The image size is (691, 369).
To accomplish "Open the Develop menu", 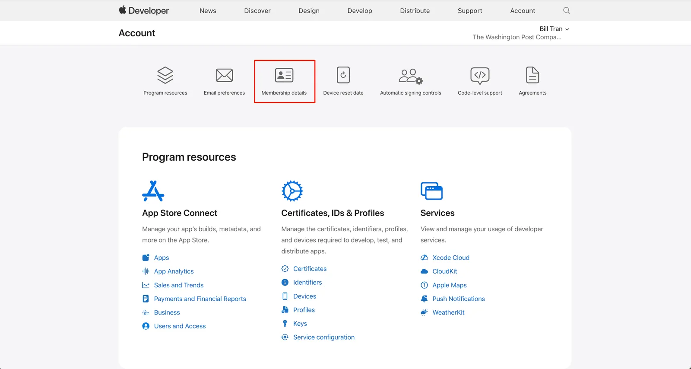I will pos(360,11).
